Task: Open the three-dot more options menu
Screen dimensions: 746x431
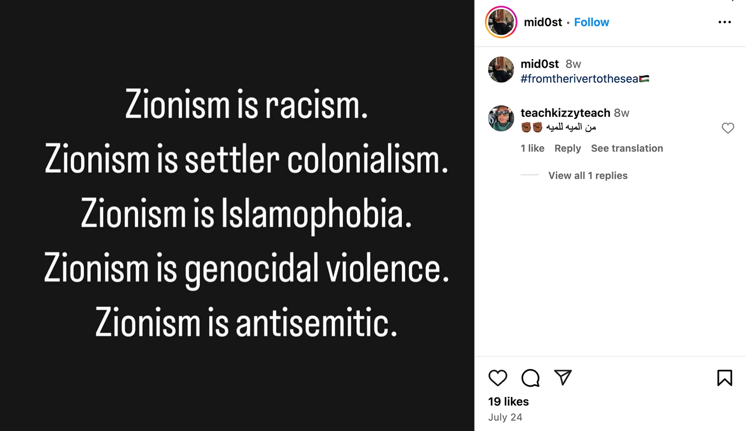Action: click(725, 22)
